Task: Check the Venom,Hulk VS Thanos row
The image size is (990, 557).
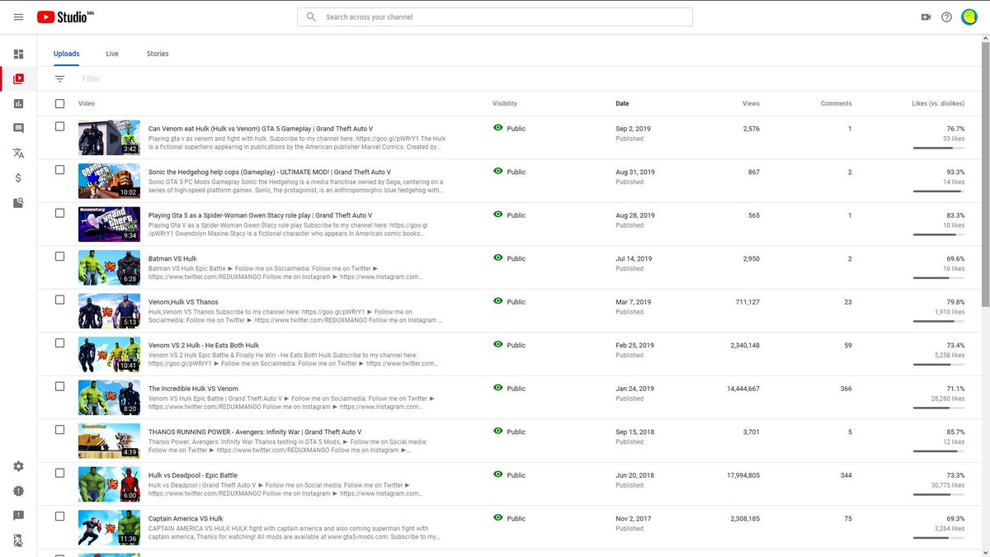Action: tap(59, 300)
